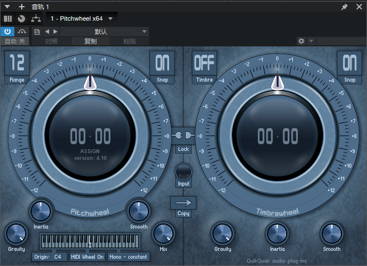Open Mono - constant mode selector

128,257
